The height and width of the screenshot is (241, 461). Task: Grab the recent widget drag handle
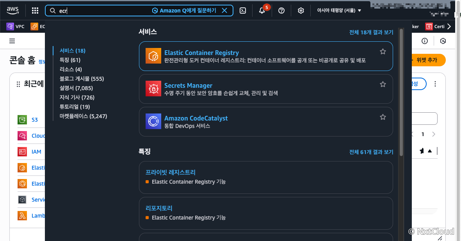pyautogui.click(x=18, y=84)
